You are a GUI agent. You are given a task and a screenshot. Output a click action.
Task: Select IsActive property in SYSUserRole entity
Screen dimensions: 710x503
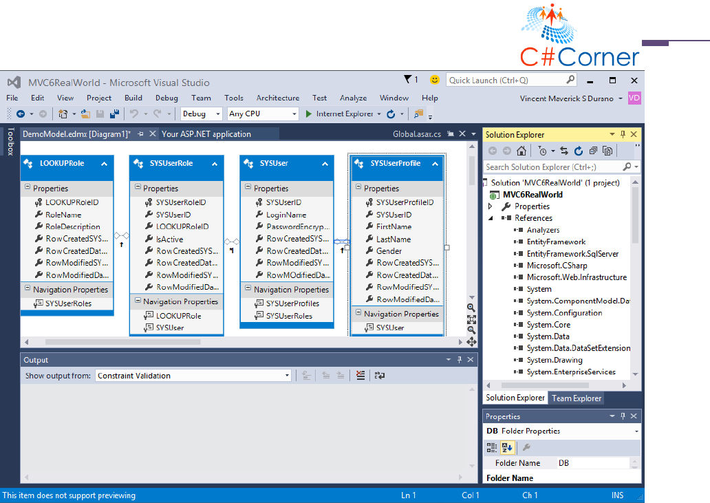(x=169, y=239)
